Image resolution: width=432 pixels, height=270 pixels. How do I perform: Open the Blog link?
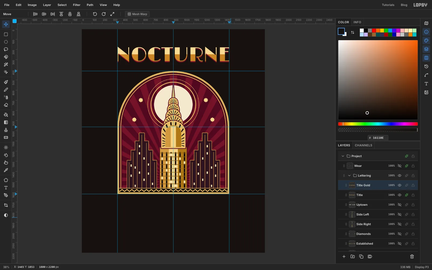pyautogui.click(x=404, y=5)
